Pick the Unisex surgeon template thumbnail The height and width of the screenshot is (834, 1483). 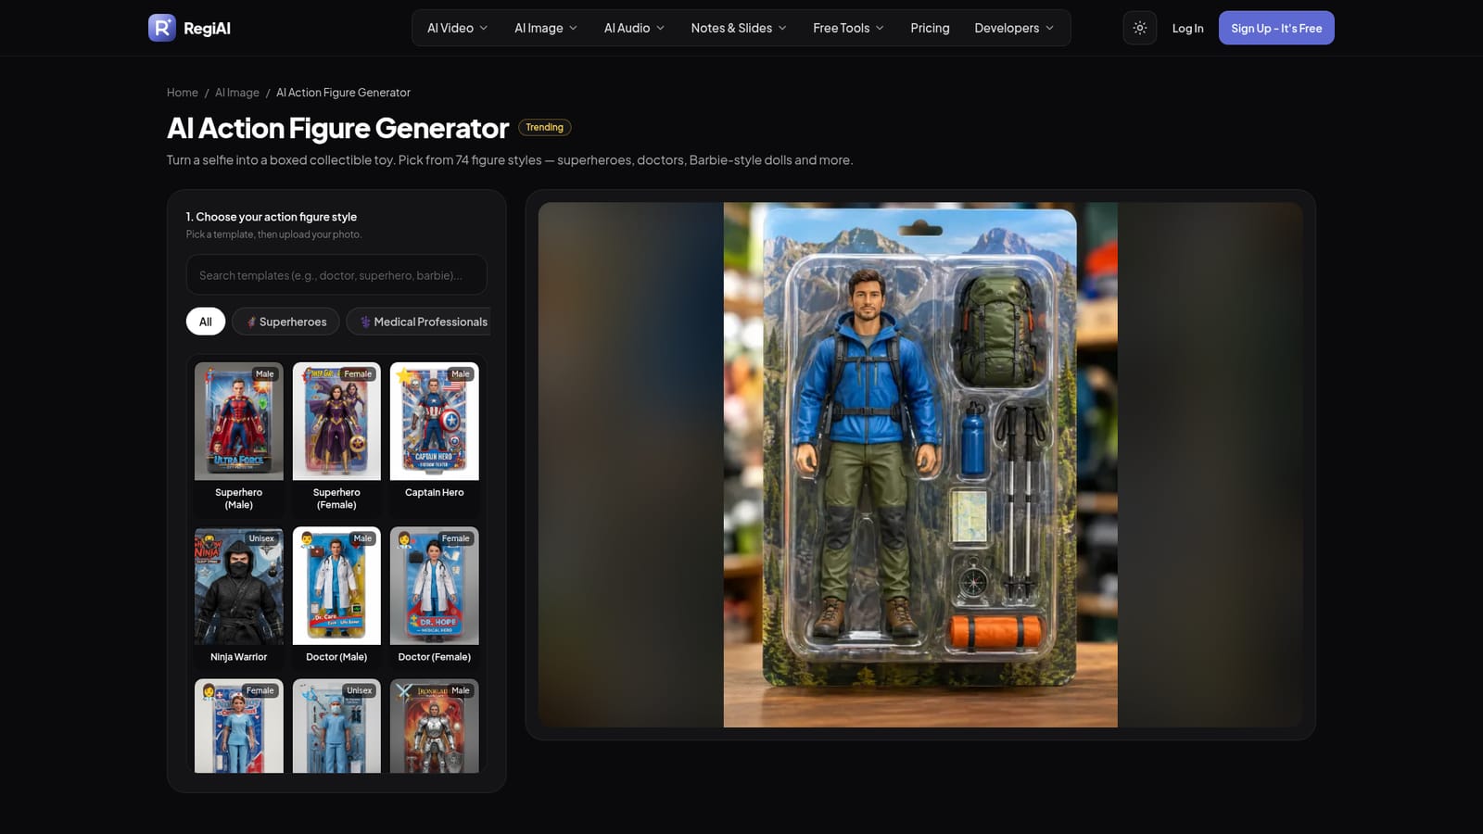tap(336, 727)
